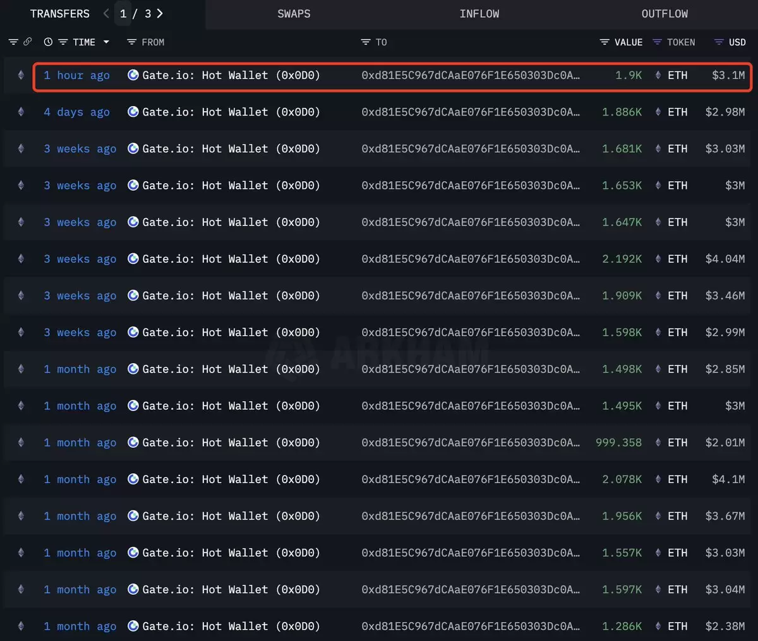Click Gate.io logo in the 1.886K row

tap(133, 112)
